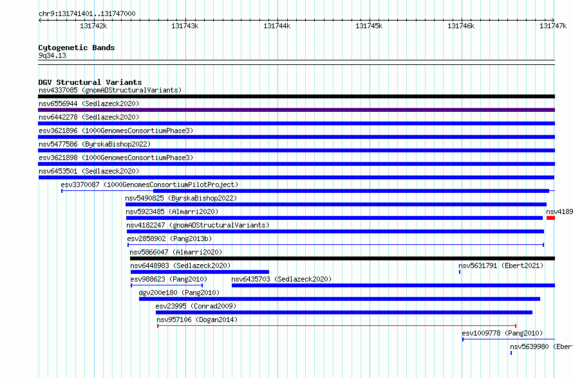Click esv1009778 (Pang2010) label
573x378 pixels.
[502, 333]
